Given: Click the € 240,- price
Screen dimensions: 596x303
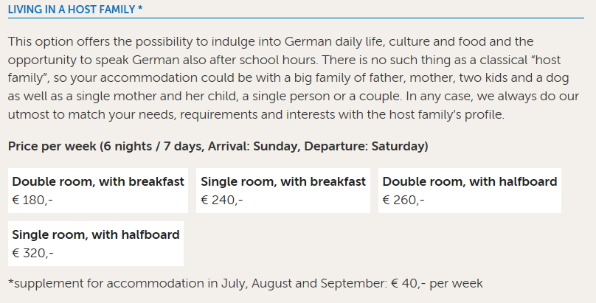Looking at the screenshot, I should 221,200.
